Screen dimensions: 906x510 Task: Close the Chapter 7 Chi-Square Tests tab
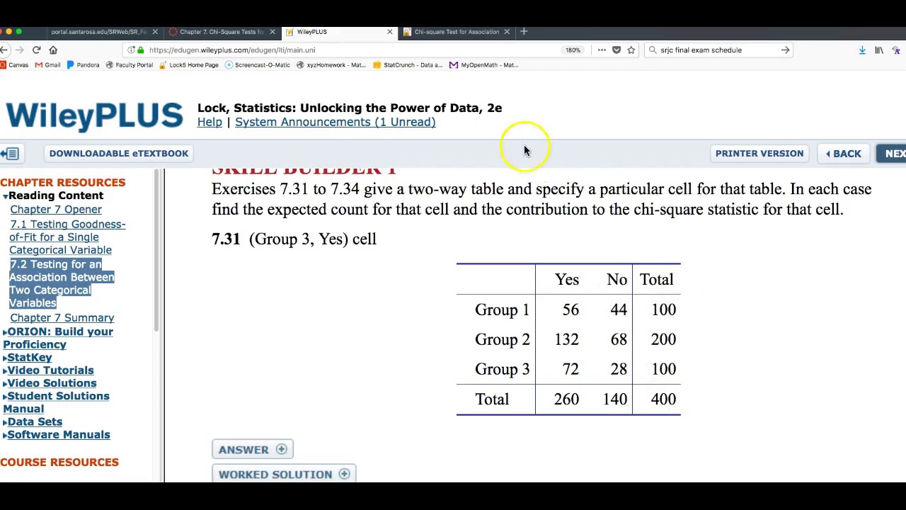[x=272, y=32]
